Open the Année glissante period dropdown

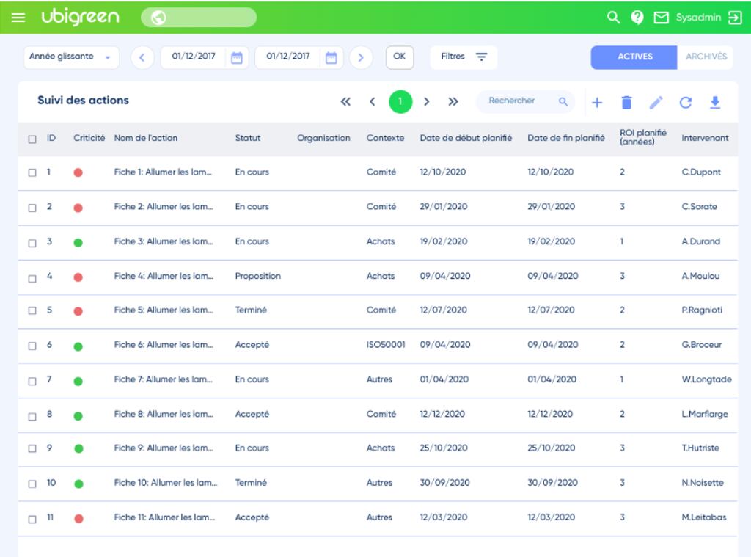pos(71,57)
